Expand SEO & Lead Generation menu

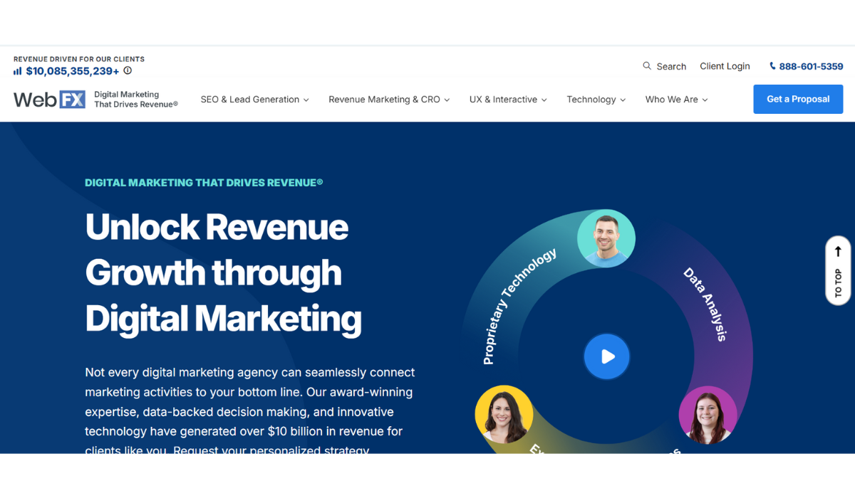click(254, 100)
